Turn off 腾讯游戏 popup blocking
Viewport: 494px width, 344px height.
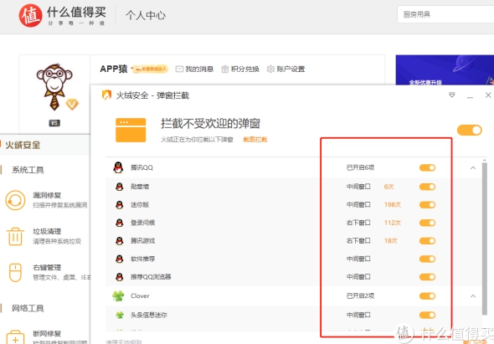point(427,241)
